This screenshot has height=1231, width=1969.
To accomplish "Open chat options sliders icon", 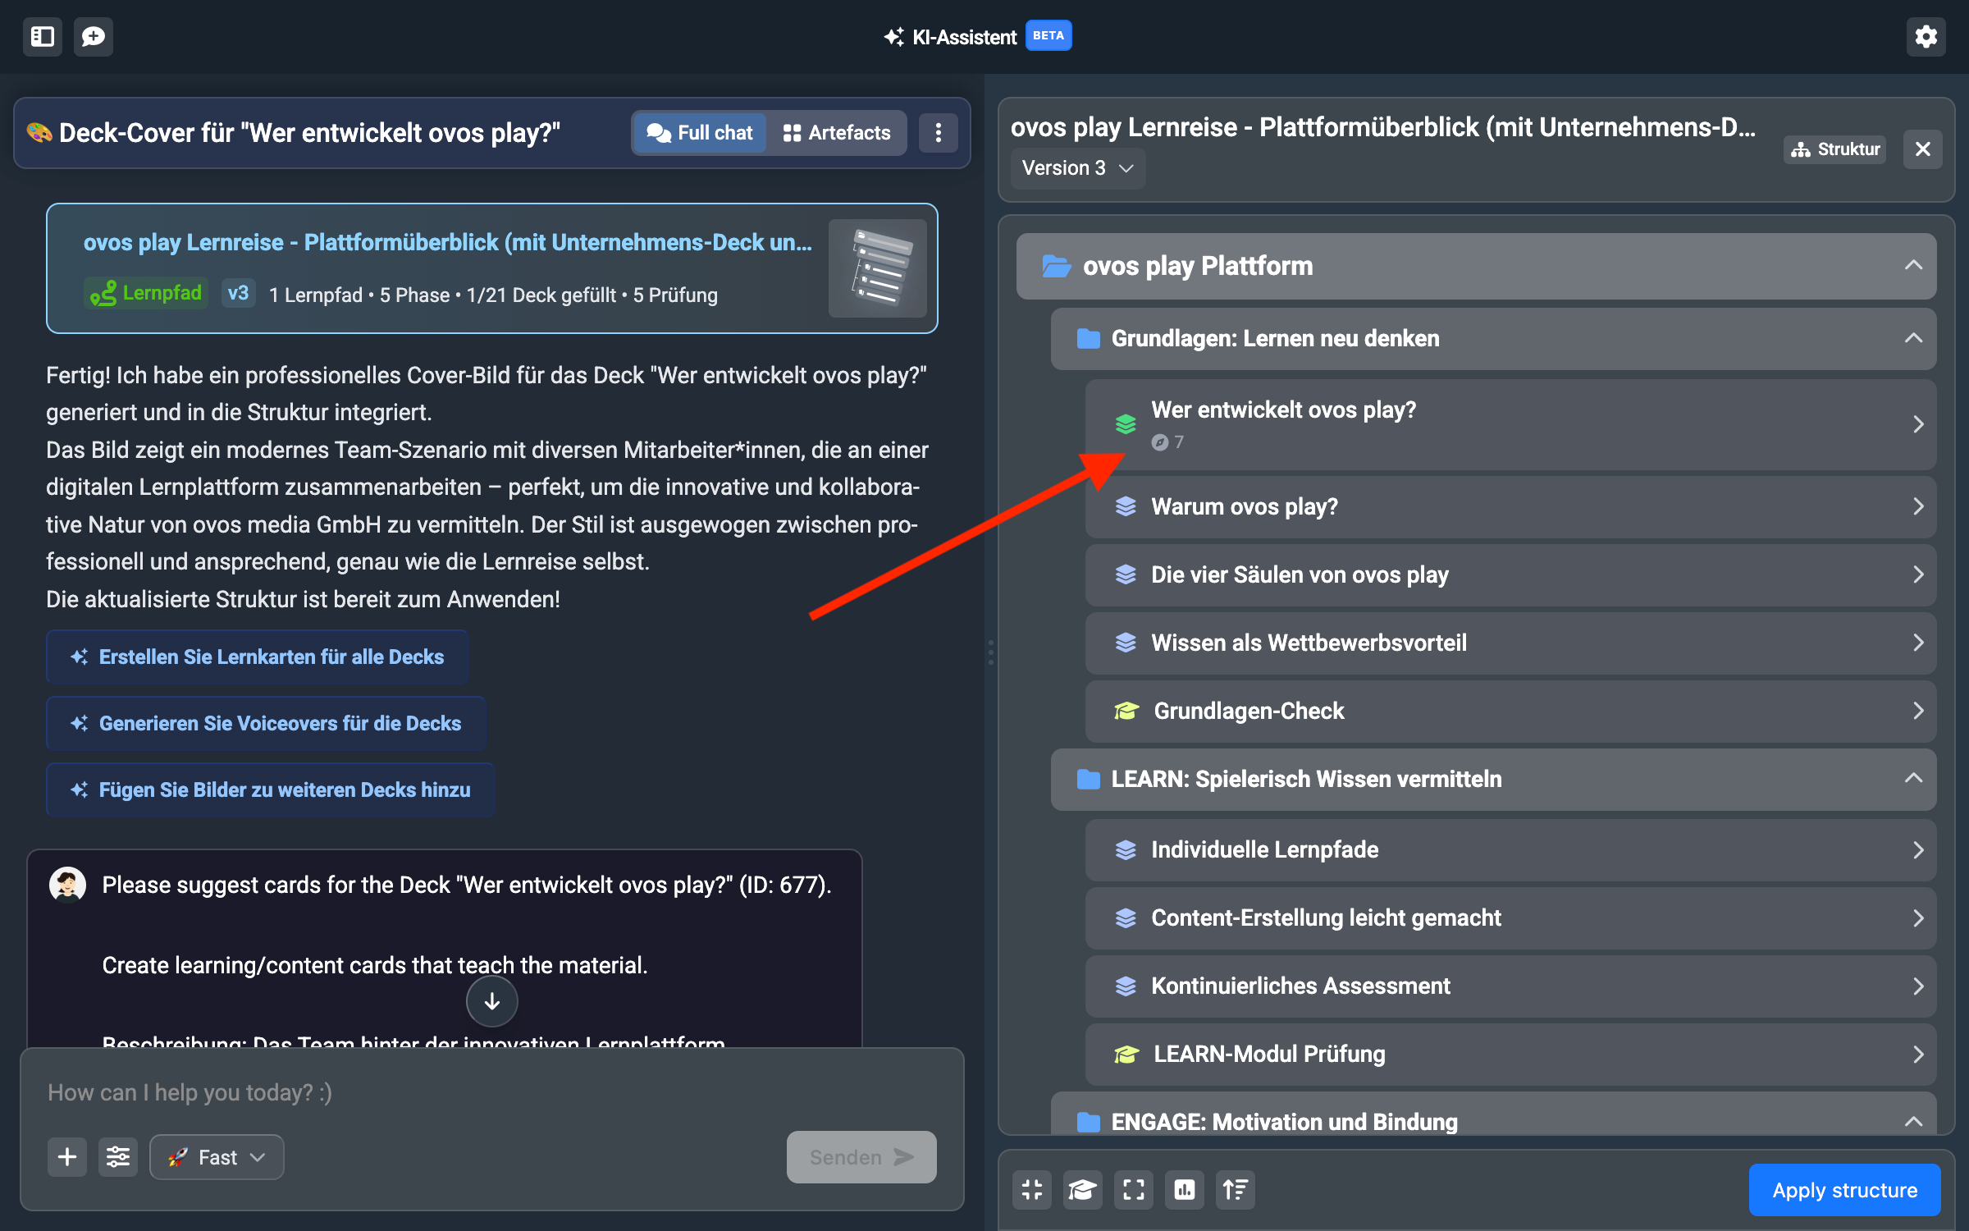I will pos(118,1157).
